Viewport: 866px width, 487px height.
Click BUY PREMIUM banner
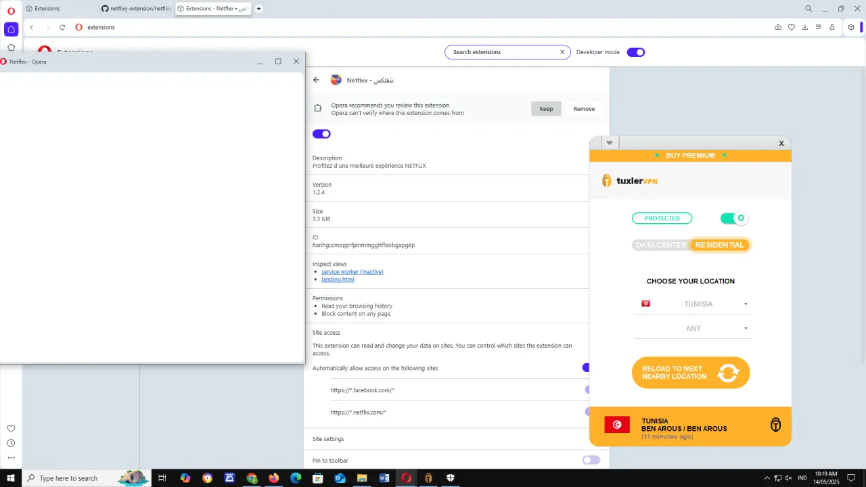[690, 156]
